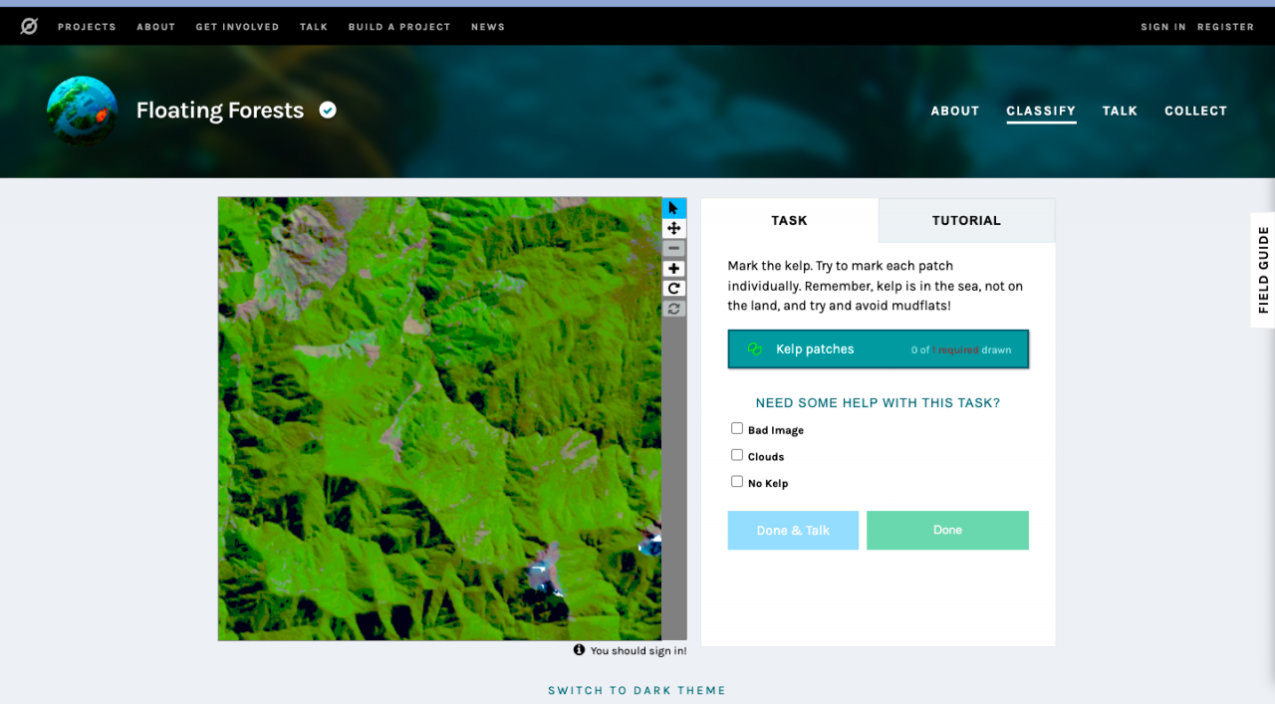The height and width of the screenshot is (704, 1275).
Task: Click the green kelp drawing-tool icon
Action: point(755,350)
